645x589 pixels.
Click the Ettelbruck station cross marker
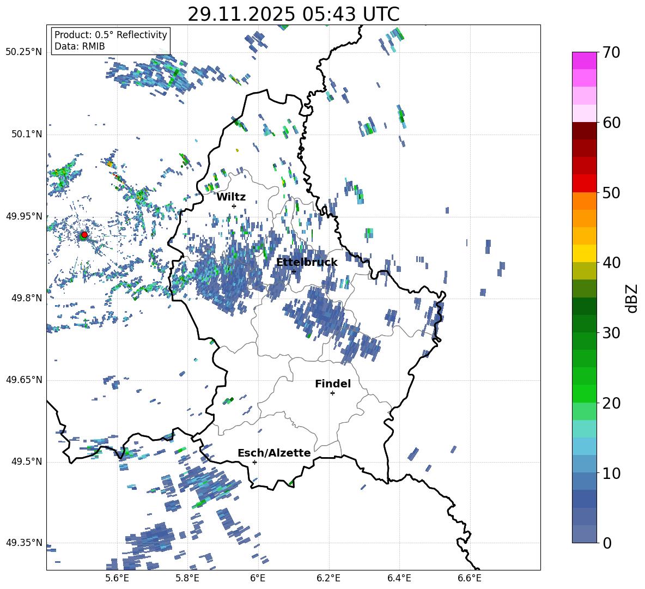pyautogui.click(x=294, y=271)
